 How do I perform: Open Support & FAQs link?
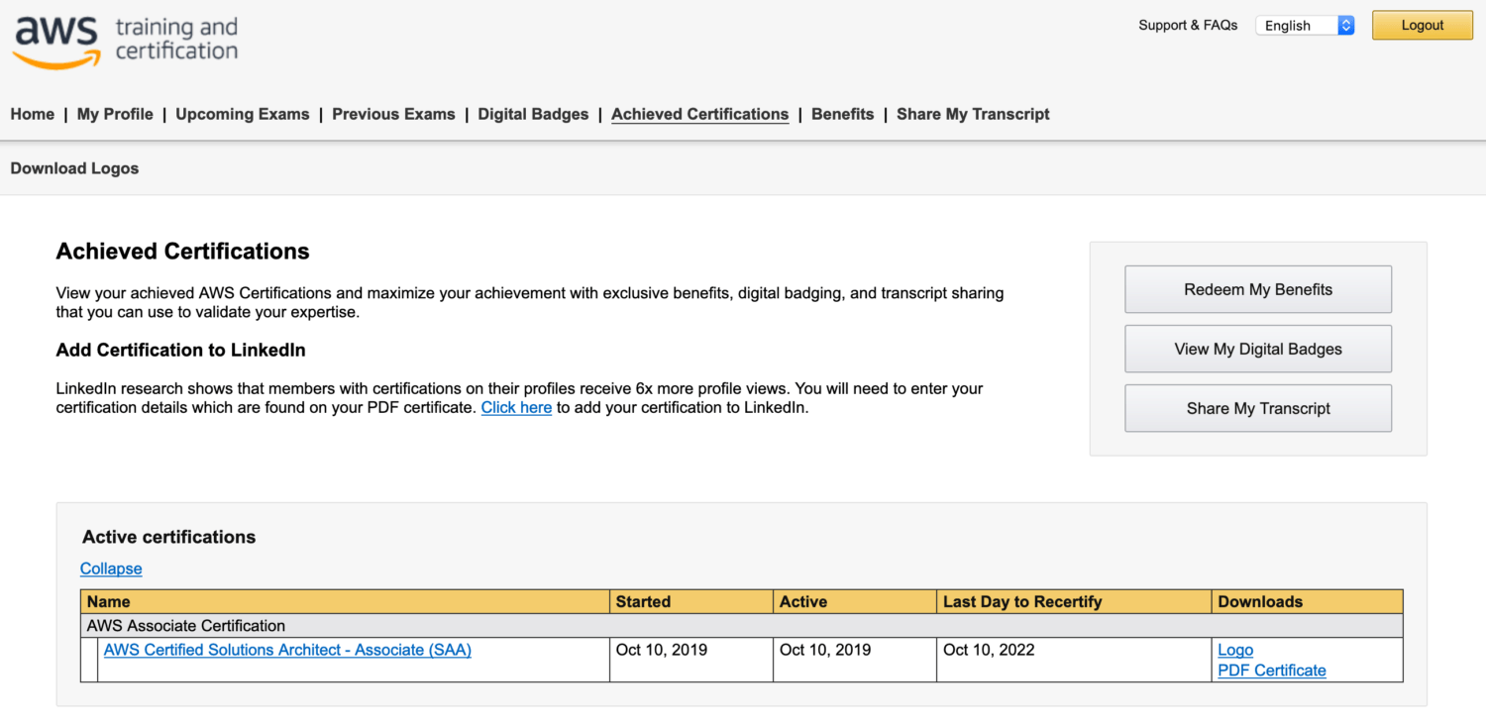click(1188, 26)
